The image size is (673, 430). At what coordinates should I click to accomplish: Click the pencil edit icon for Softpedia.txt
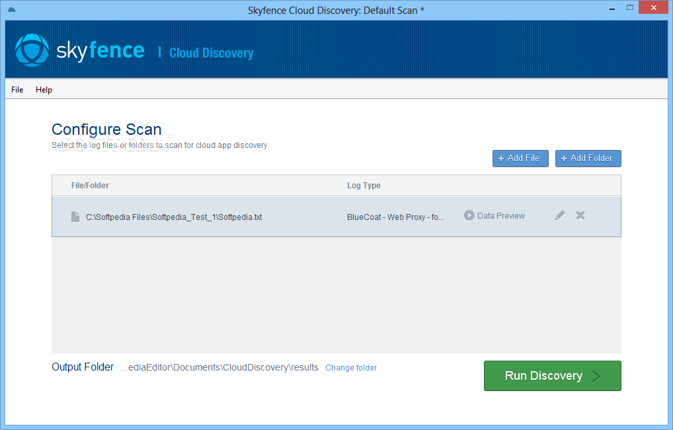(560, 215)
